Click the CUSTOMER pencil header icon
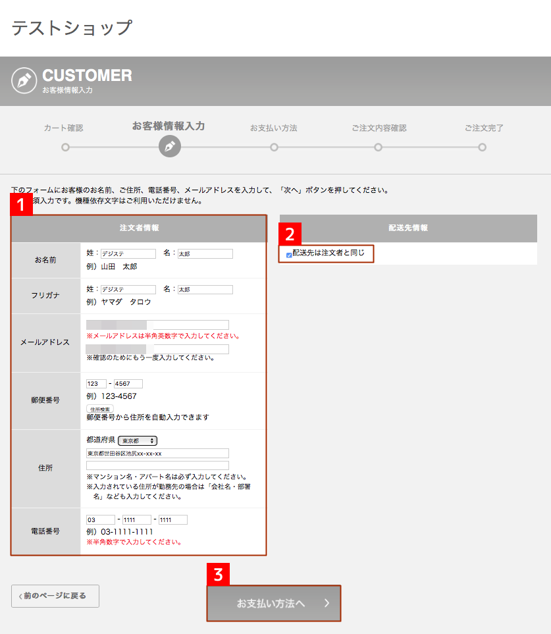 [x=24, y=80]
